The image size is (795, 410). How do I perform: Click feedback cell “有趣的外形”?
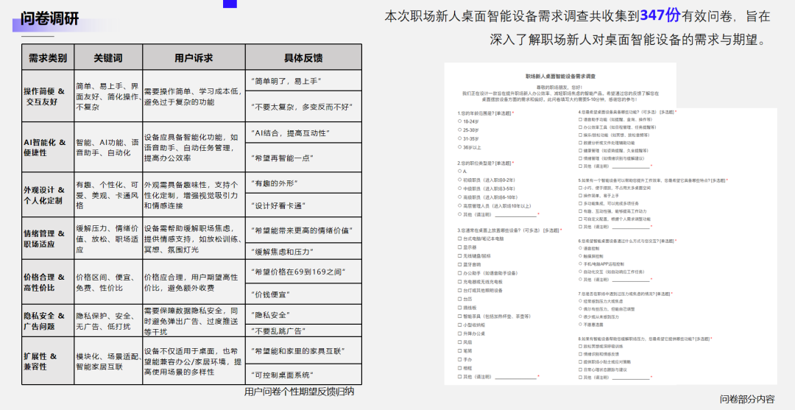(x=303, y=183)
